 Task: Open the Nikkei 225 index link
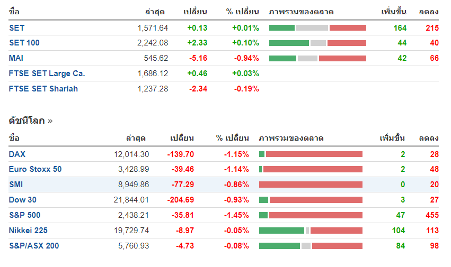(x=29, y=231)
